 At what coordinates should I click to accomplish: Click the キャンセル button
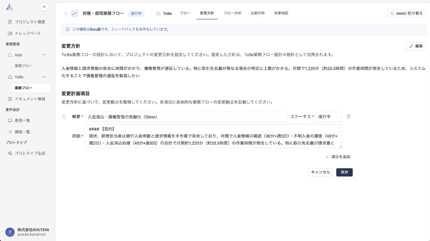tap(320, 172)
